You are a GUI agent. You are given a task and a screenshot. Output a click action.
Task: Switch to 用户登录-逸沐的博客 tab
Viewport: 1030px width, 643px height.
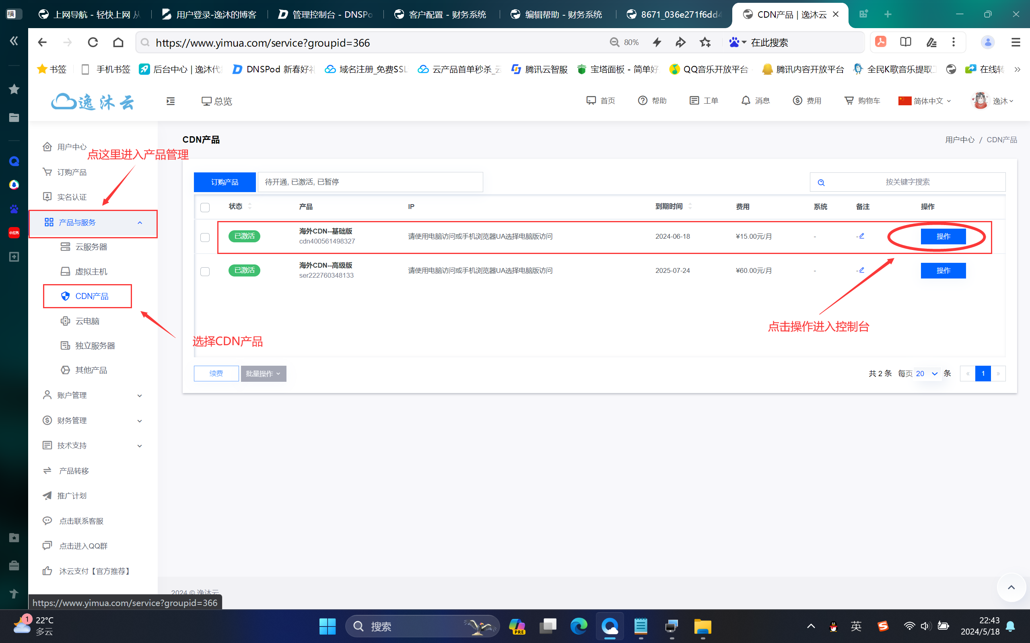pos(209,14)
